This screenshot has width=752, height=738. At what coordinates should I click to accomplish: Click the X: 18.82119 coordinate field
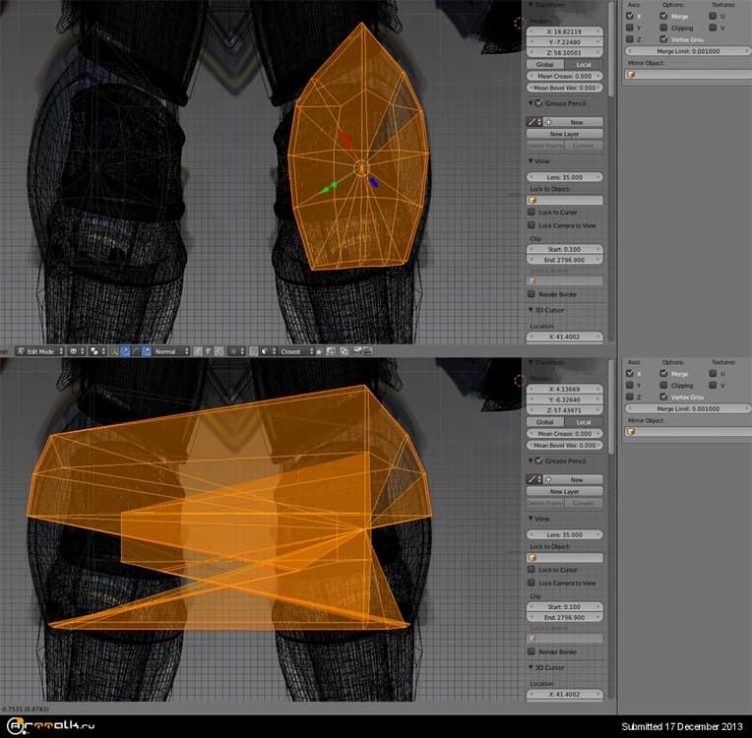[x=564, y=31]
